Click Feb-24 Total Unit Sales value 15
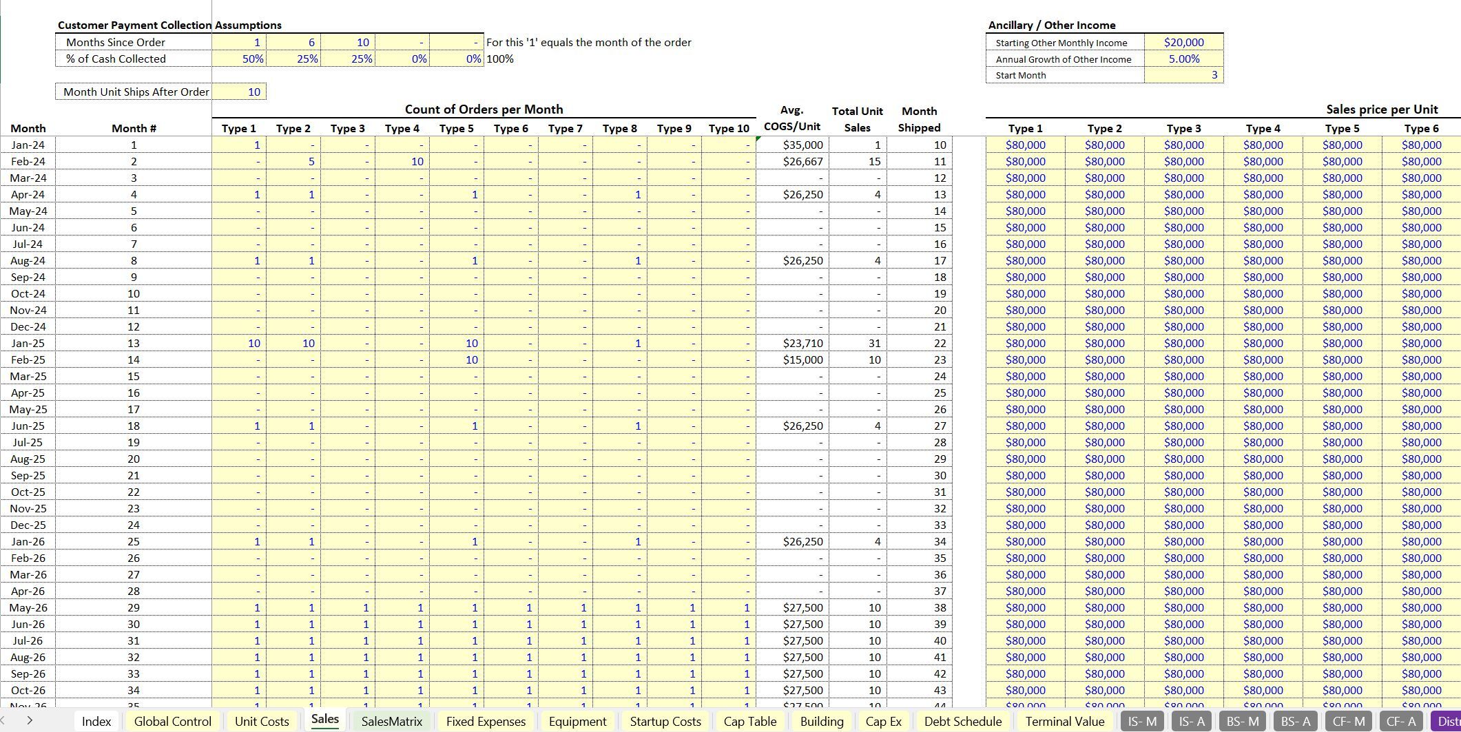This screenshot has height=732, width=1461. tap(858, 161)
